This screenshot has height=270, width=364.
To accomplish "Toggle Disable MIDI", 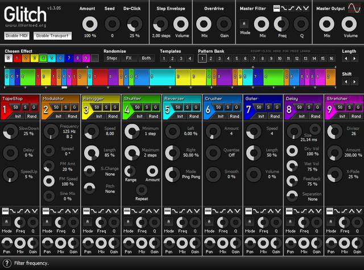I will (x=16, y=36).
